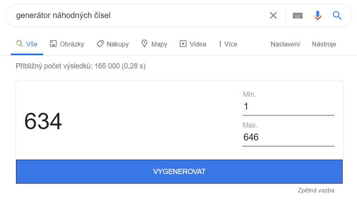Click the Nákupy price tag icon

click(x=100, y=44)
